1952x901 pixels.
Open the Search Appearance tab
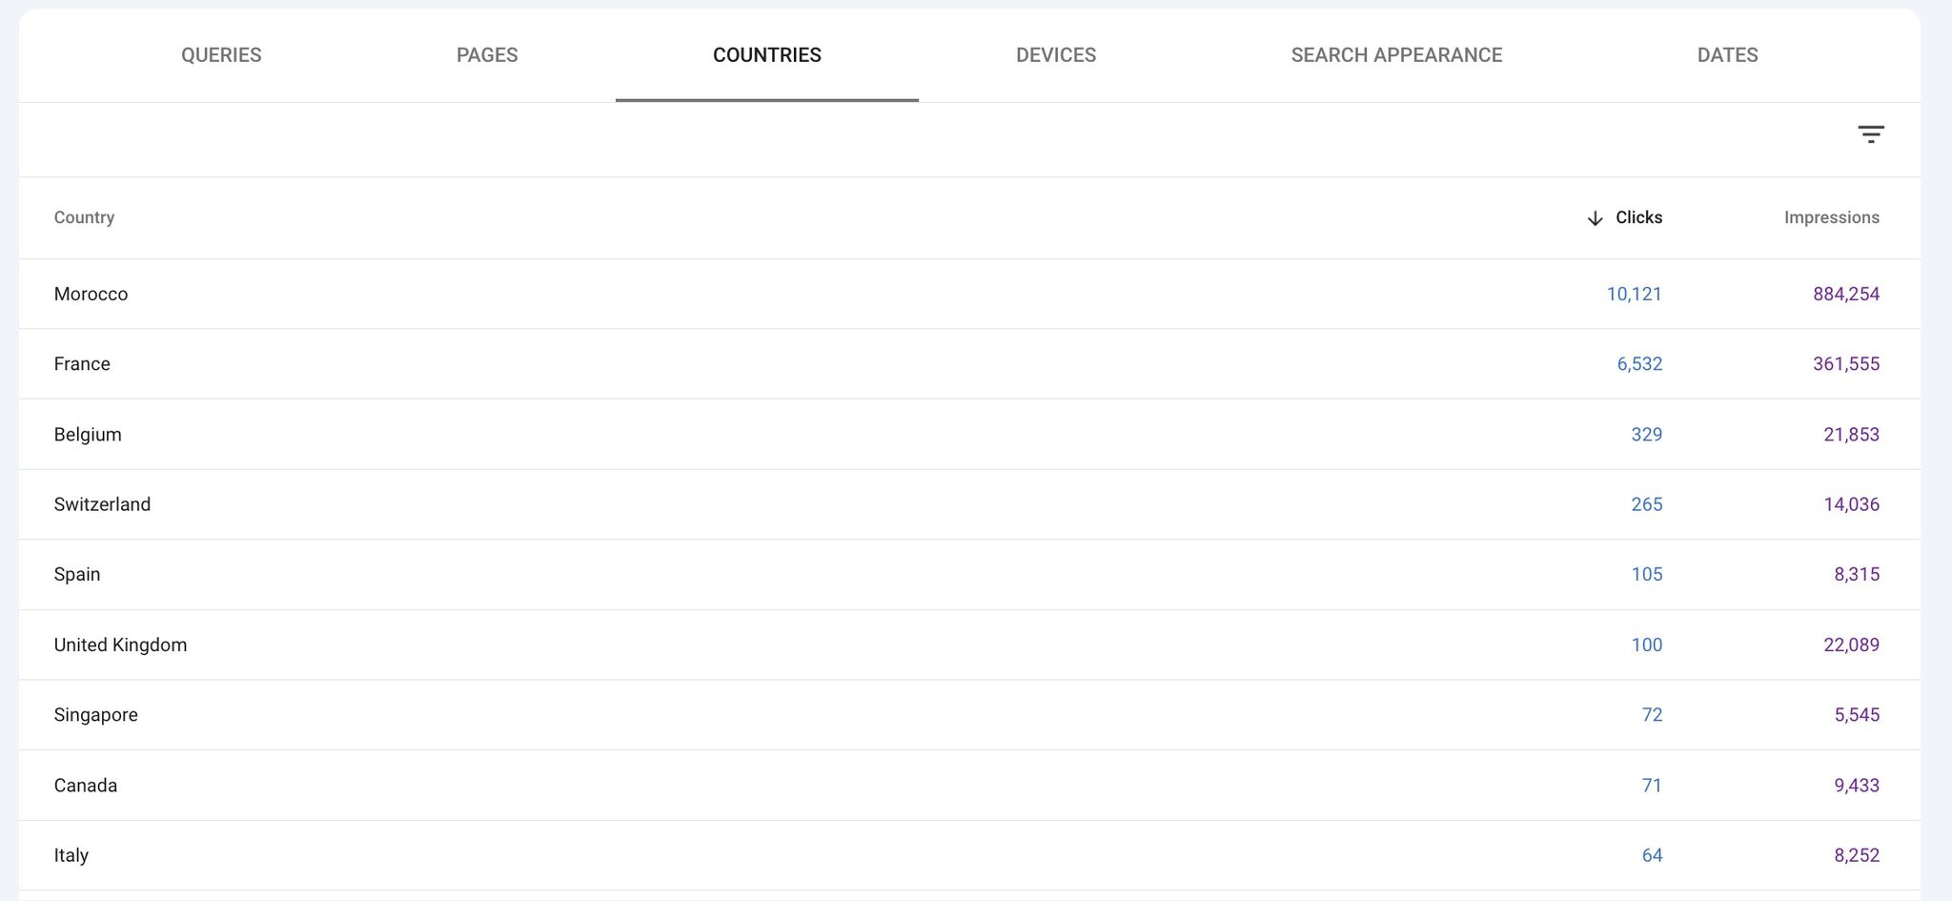1395,55
